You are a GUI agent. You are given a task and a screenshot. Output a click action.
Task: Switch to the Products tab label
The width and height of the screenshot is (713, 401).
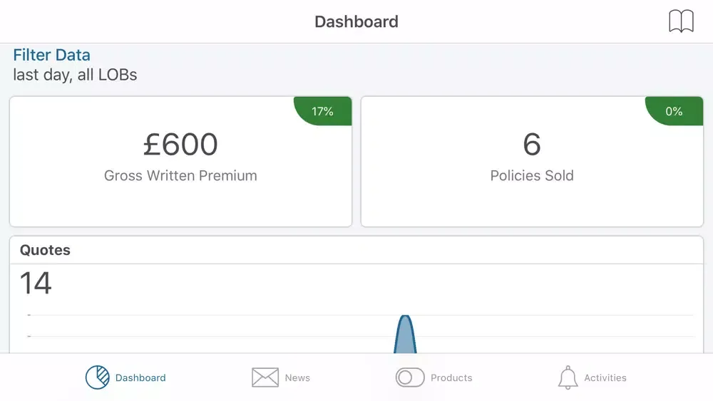[451, 377]
